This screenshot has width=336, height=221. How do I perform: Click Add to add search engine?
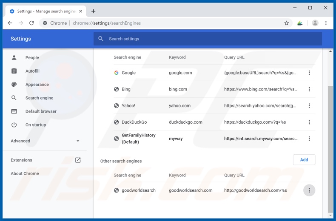pos(304,160)
